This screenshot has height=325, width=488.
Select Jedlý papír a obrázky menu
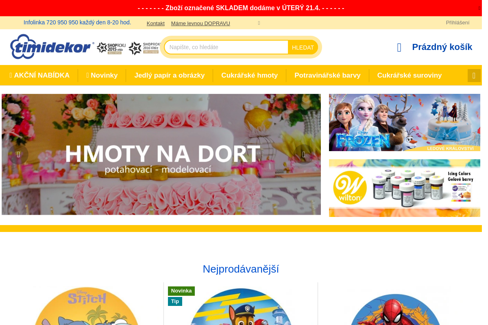pyautogui.click(x=170, y=75)
